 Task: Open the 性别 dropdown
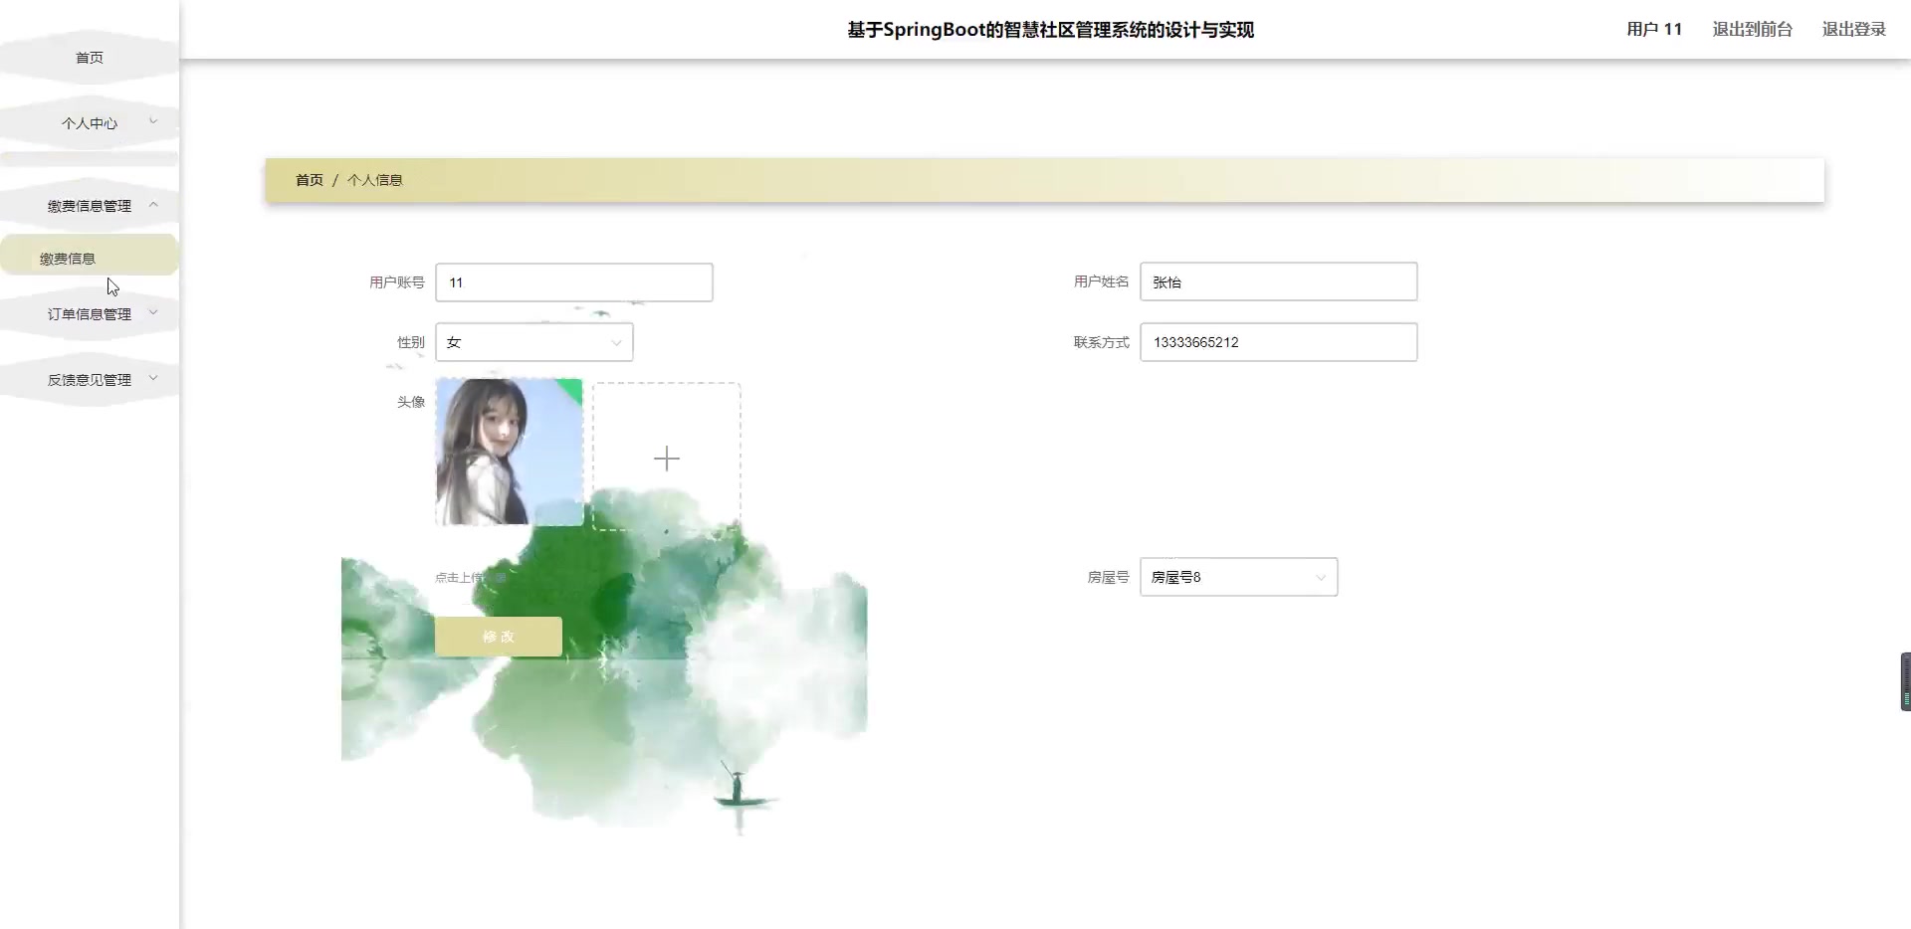[x=534, y=342]
